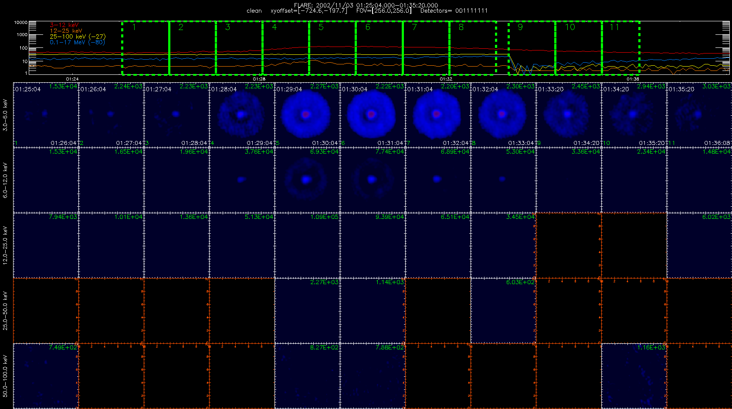Click the blue 0.1-17 MeV (-80) legend entry
732x409 pixels.
coord(77,42)
